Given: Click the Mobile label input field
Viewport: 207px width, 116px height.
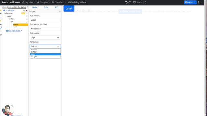Looking at the screenshot, I should click(x=45, y=29).
